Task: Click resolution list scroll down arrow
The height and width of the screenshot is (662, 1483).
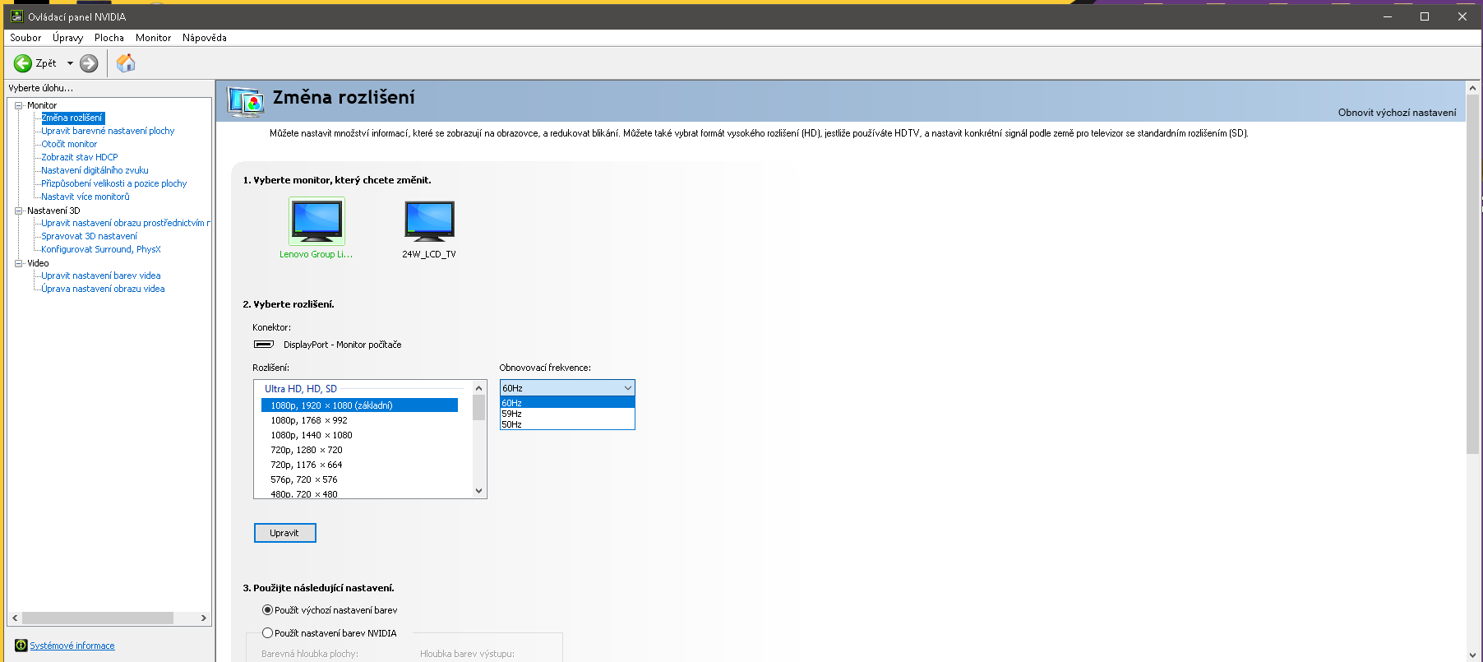Action: pyautogui.click(x=478, y=491)
